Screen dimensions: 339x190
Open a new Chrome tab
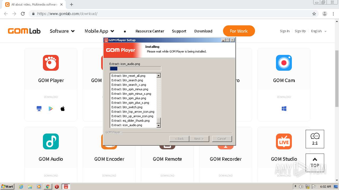[71, 4]
